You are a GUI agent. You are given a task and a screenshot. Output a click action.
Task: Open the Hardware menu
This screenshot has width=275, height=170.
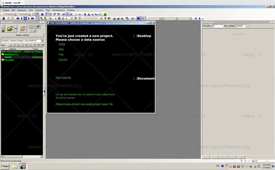tap(22, 10)
